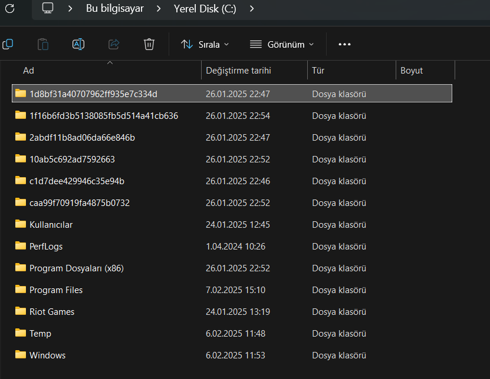Click folder icon of 1f16b6fd3b5138085fb5d514a41cb636
The width and height of the screenshot is (490, 379).
[x=21, y=115]
